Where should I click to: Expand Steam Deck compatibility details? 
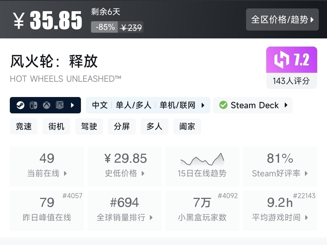pos(286,105)
